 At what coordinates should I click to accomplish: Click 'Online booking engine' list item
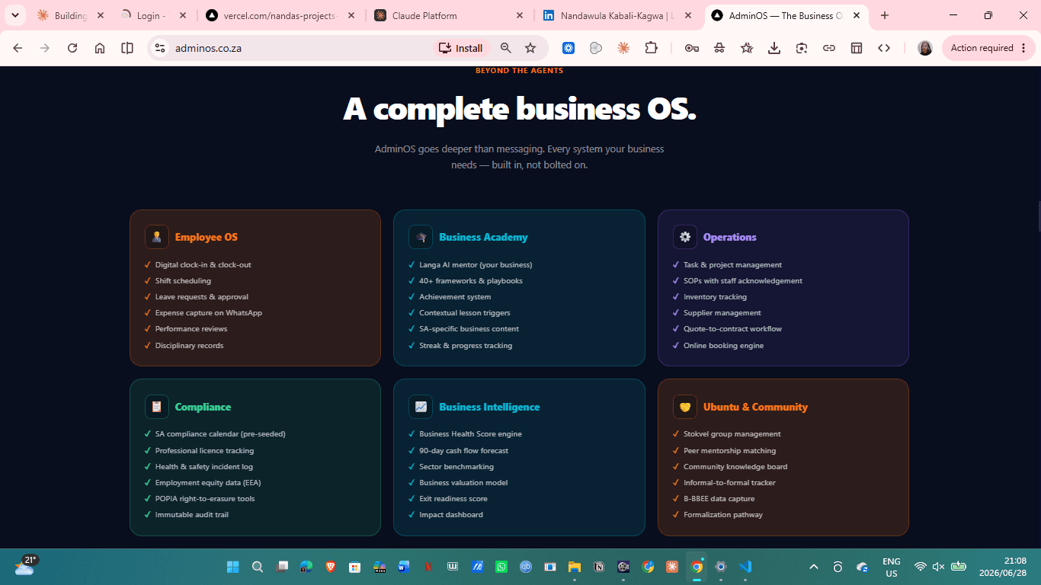coord(723,346)
